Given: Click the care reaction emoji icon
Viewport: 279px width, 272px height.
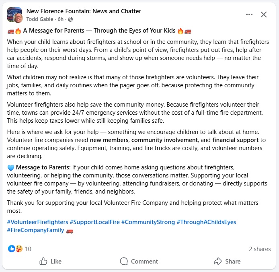Looking at the screenshot, I should tap(18, 249).
